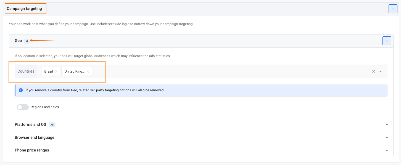
Task: Remove United Kingdom country chip
Action: (88, 71)
